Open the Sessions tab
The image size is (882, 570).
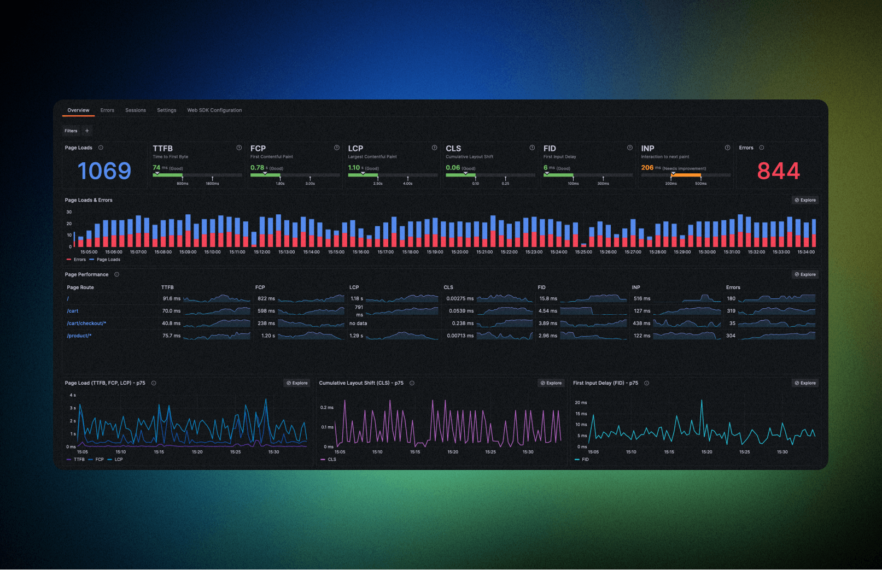click(x=136, y=110)
